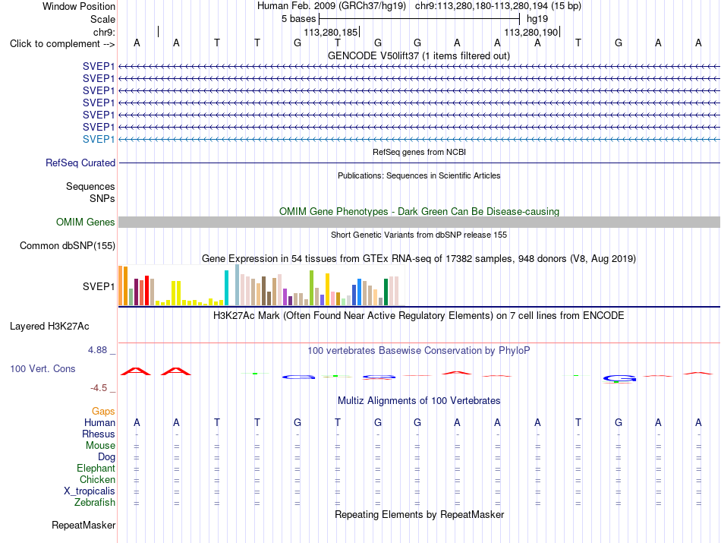
Task: Click the Human Feb. 2009 (GRCh37/hg19) assembly text
Action: [332, 6]
